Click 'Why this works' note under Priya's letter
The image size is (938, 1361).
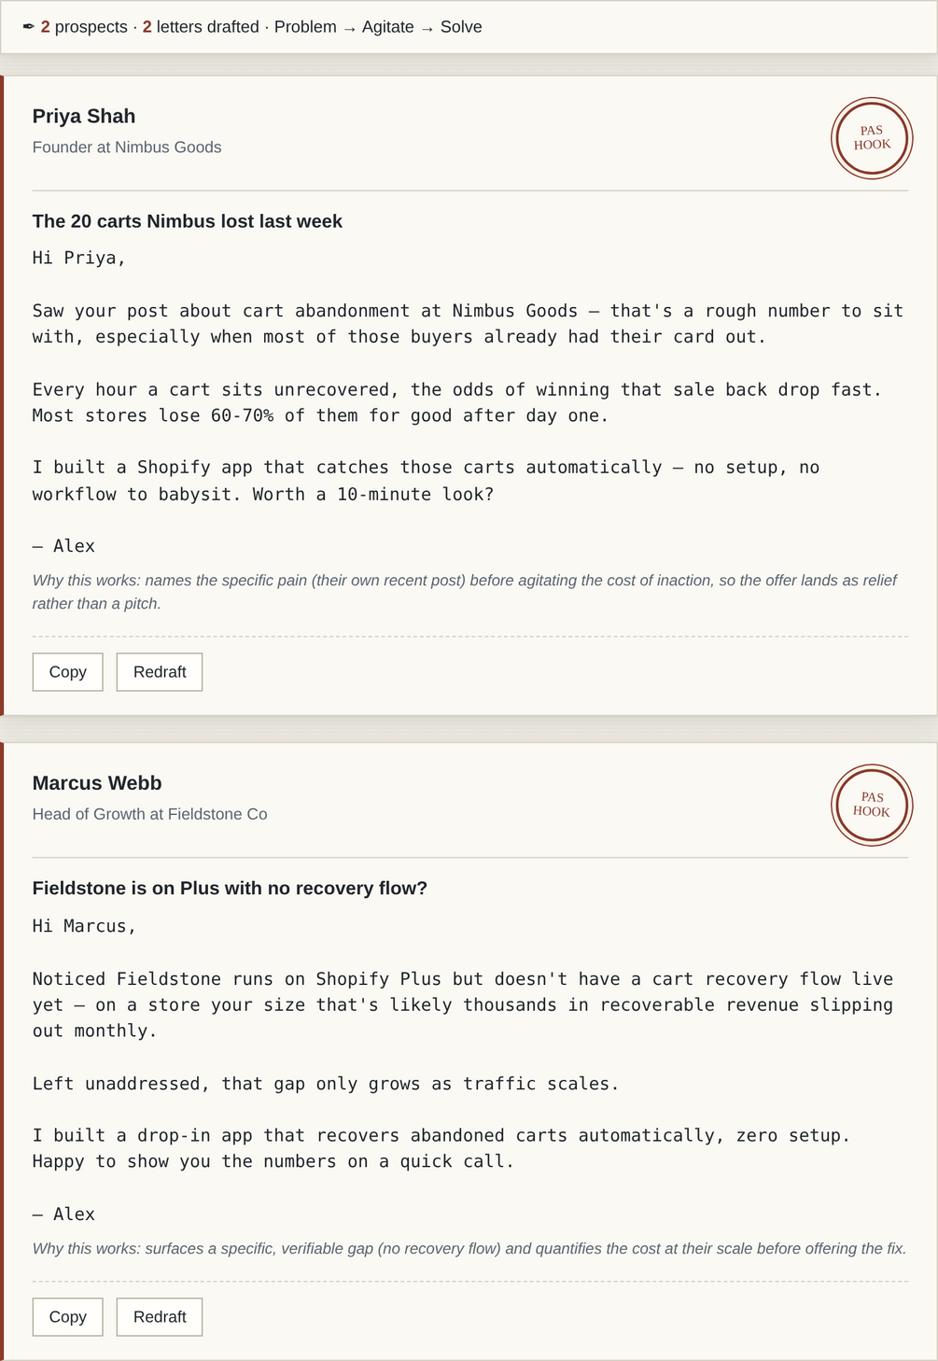[465, 592]
